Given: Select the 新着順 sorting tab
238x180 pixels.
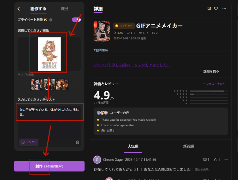Looking at the screenshot, I should pyautogui.click(x=188, y=146).
